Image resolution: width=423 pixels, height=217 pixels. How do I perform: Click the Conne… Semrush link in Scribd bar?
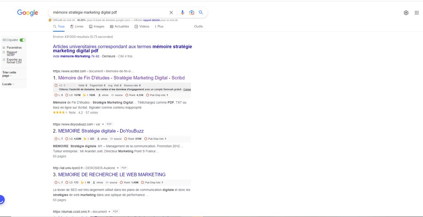(187, 89)
